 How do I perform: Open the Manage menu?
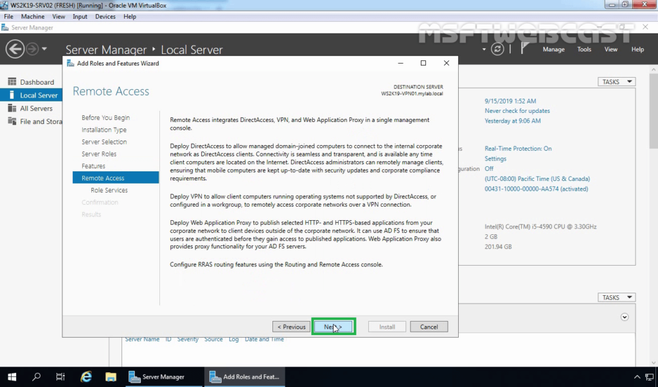coord(553,49)
